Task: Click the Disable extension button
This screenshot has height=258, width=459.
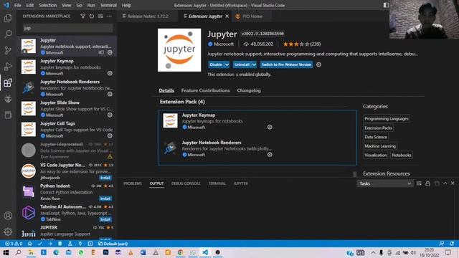Action: pos(216,64)
